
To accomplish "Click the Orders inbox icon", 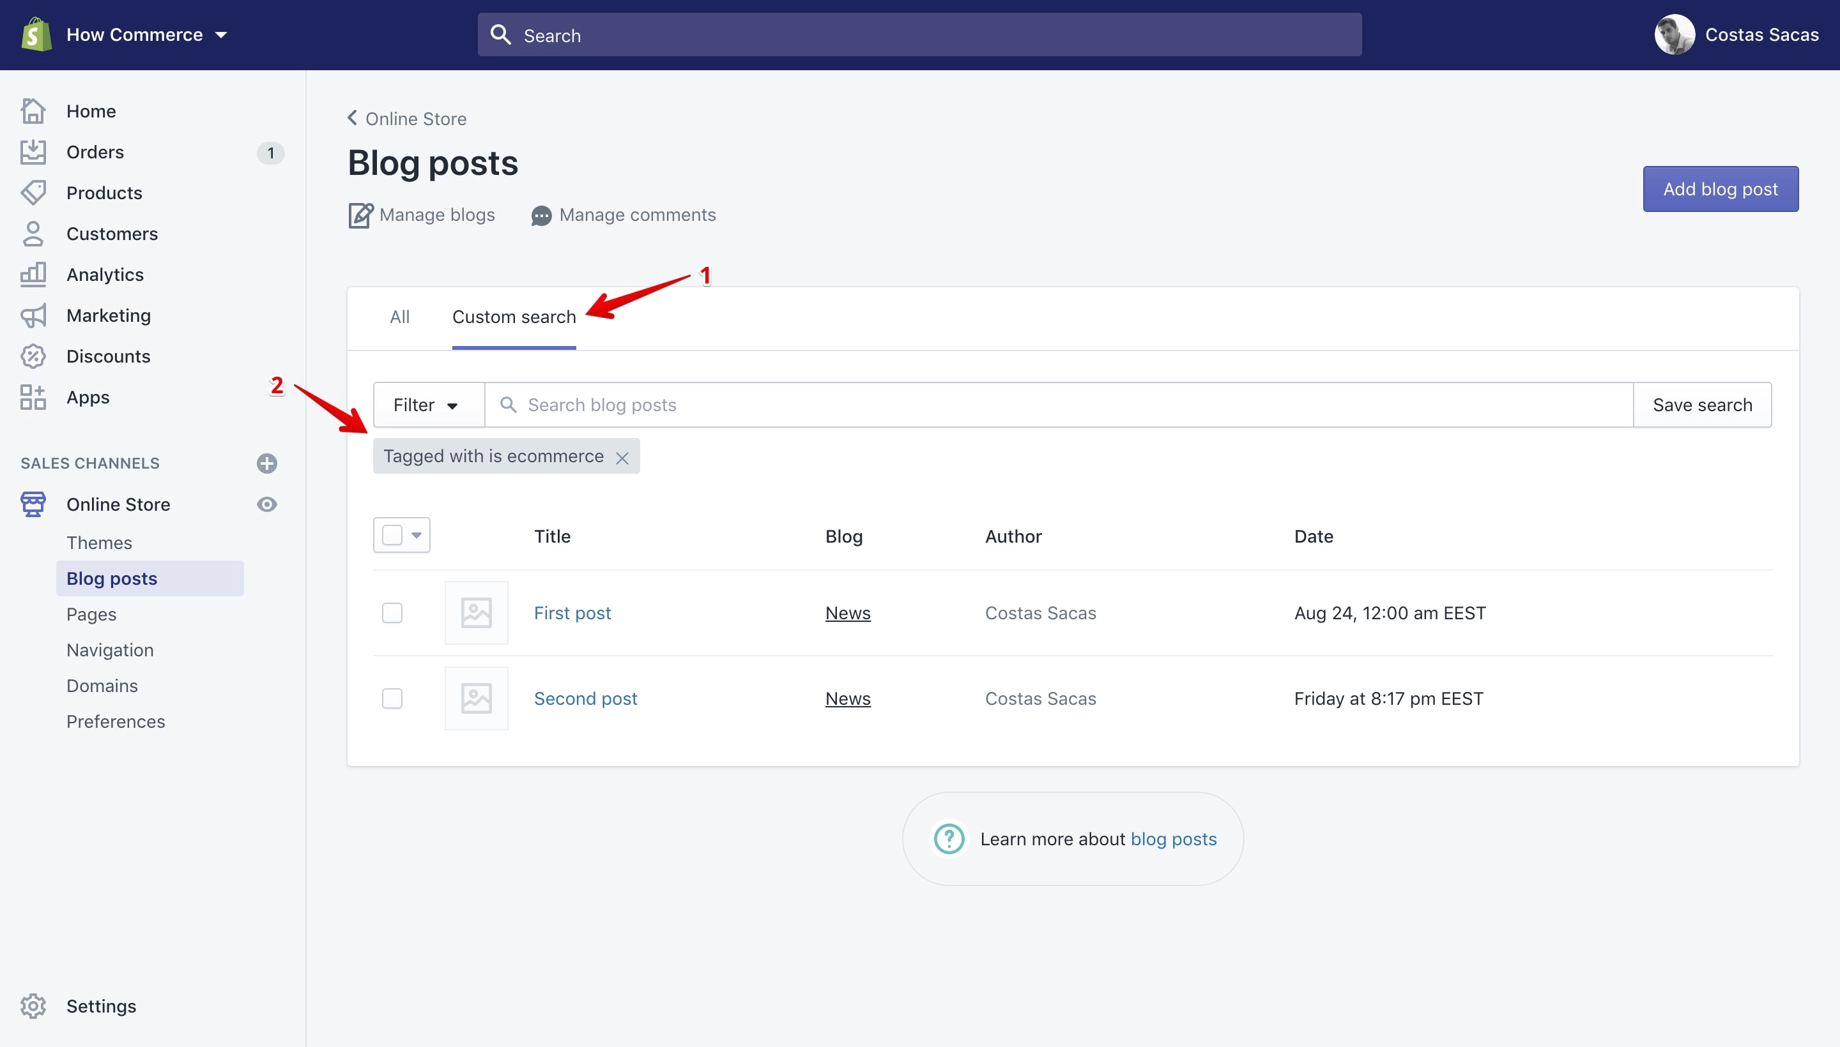I will click(33, 152).
